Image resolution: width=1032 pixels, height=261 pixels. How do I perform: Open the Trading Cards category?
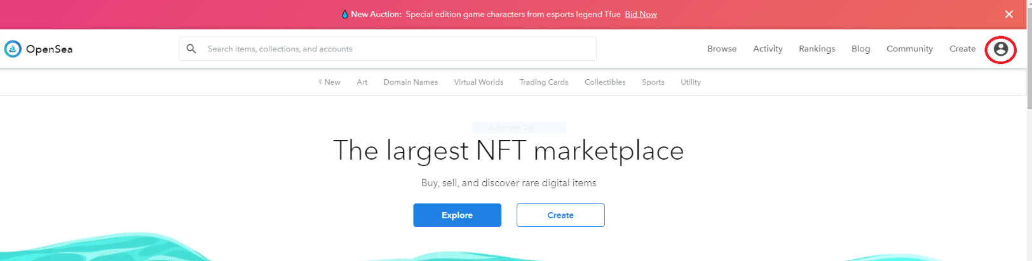(543, 82)
